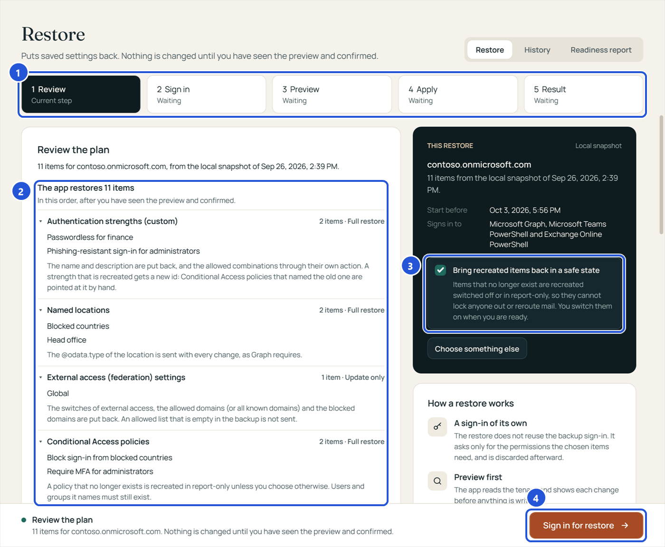Viewport: 665px width, 547px height.
Task: Click Block sign-in from blocked countries
Action: [110, 458]
